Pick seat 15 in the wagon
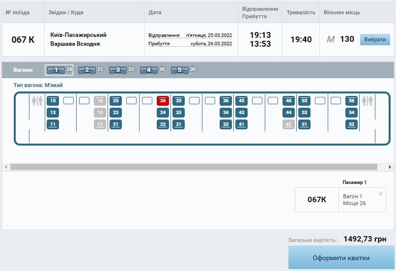This screenshot has height=271, width=396. [x=53, y=101]
